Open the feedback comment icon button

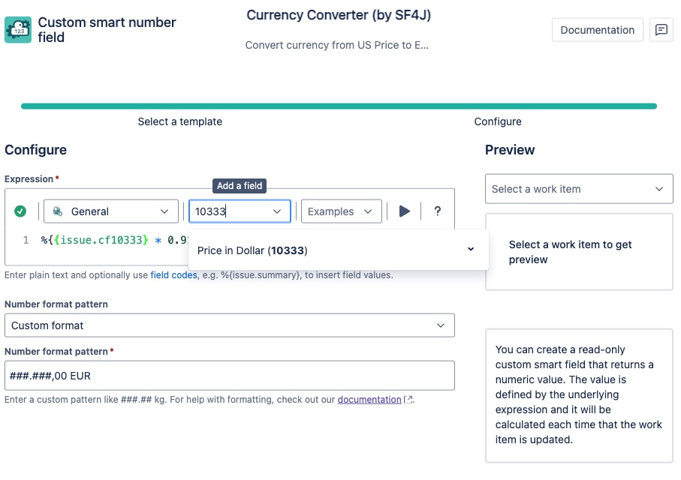(661, 30)
